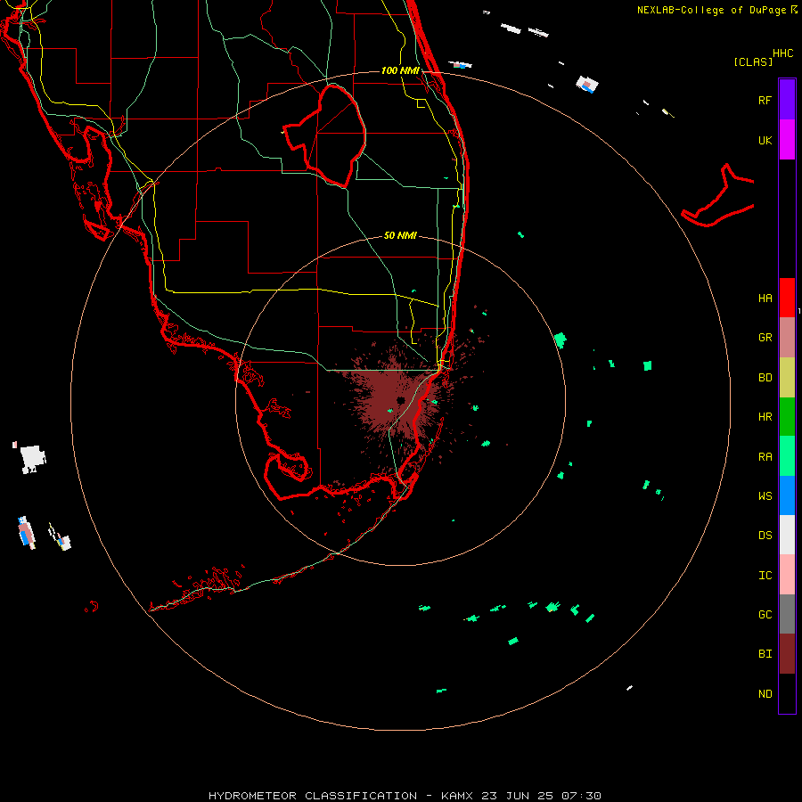The height and width of the screenshot is (802, 802).
Task: Click the 'NEXLAB-College of DuPage' credit text
Action: [x=711, y=10]
